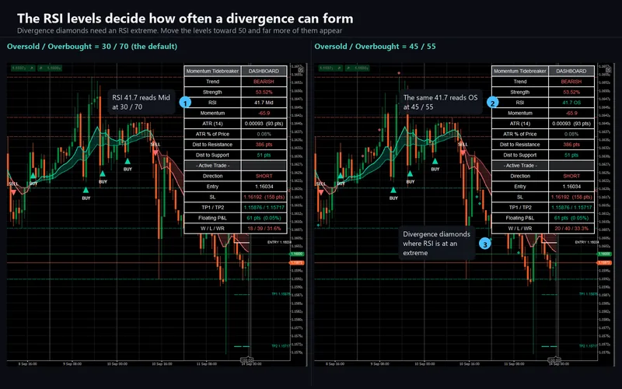This screenshot has width=622, height=389.
Task: Click the 'DASHBOARD' header cell in the 30/70 chart
Action: click(x=264, y=71)
